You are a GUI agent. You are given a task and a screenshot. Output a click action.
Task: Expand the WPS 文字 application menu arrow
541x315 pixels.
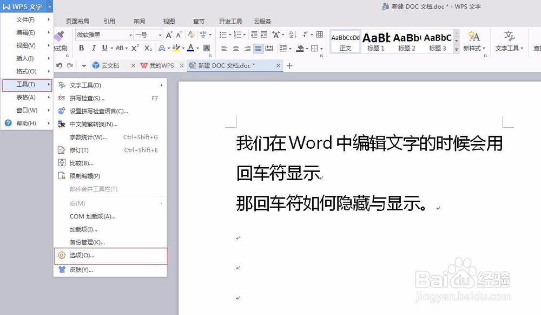click(50, 6)
